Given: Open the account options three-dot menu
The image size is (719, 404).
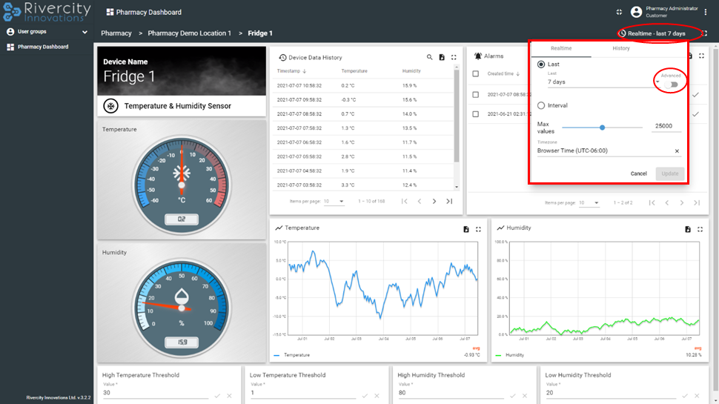Looking at the screenshot, I should pos(706,12).
